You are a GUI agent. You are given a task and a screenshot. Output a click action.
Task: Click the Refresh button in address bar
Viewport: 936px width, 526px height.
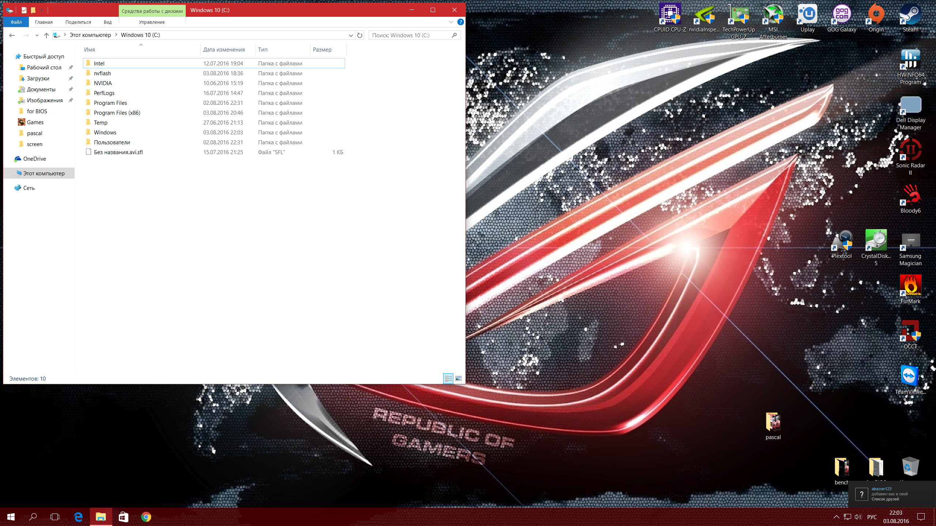point(360,35)
